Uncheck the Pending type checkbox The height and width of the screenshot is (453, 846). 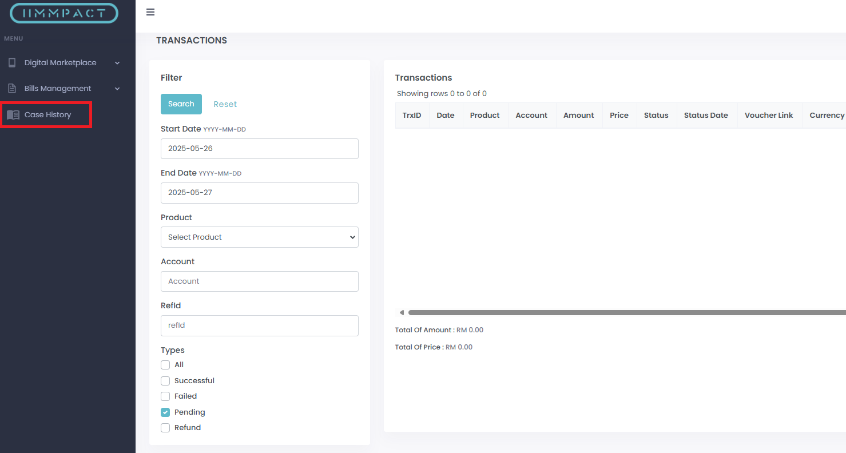[x=165, y=412]
